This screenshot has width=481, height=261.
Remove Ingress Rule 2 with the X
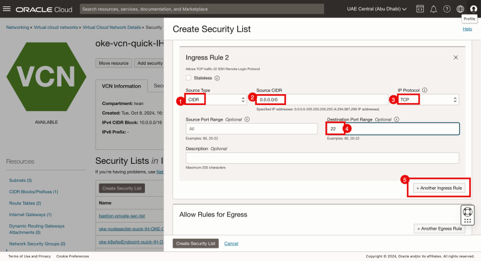455,57
